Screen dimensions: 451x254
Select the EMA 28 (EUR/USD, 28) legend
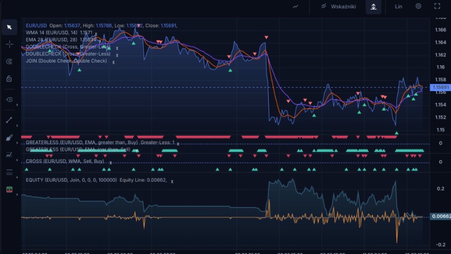click(51, 40)
